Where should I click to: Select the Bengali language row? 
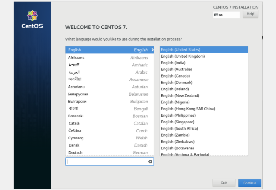point(110,109)
